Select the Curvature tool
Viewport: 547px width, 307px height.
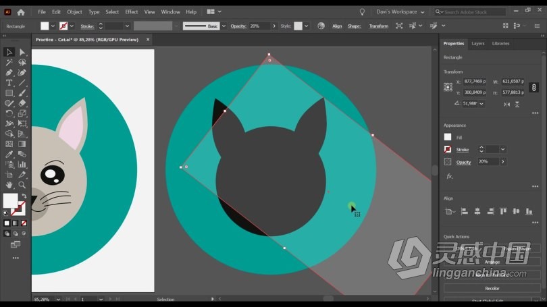click(22, 72)
